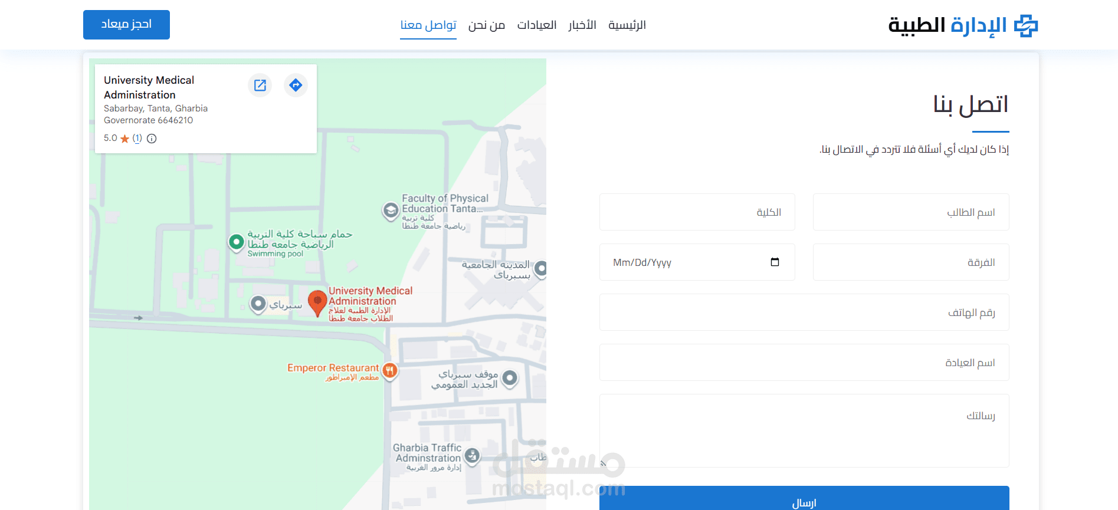Click موقف سبرباي الجديد العمومي map marker
This screenshot has width=1118, height=510.
pyautogui.click(x=510, y=378)
